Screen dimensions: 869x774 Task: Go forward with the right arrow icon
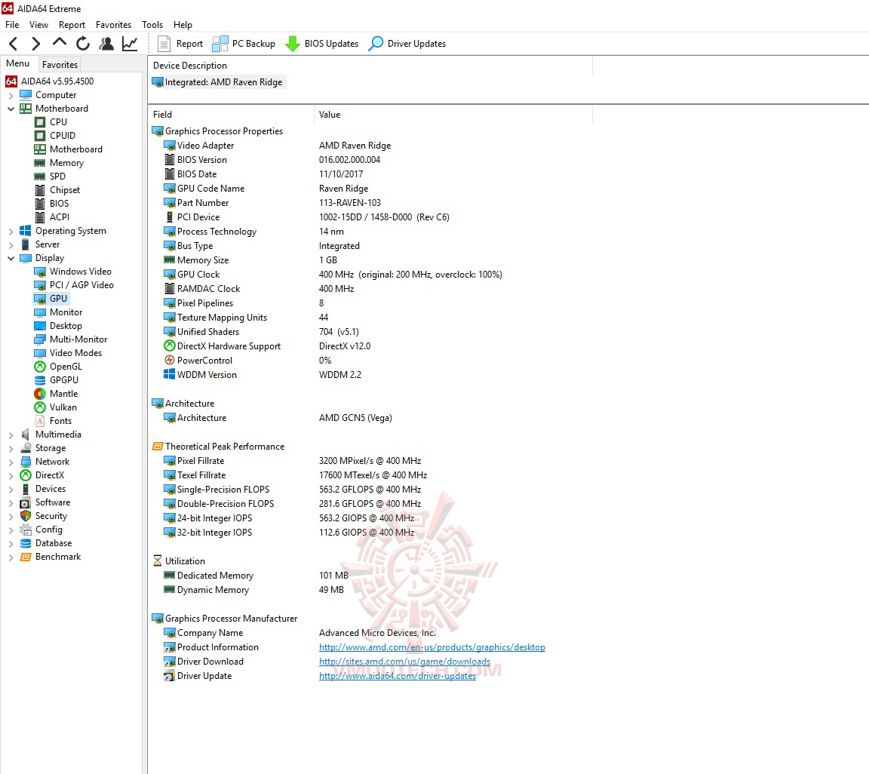click(x=36, y=43)
